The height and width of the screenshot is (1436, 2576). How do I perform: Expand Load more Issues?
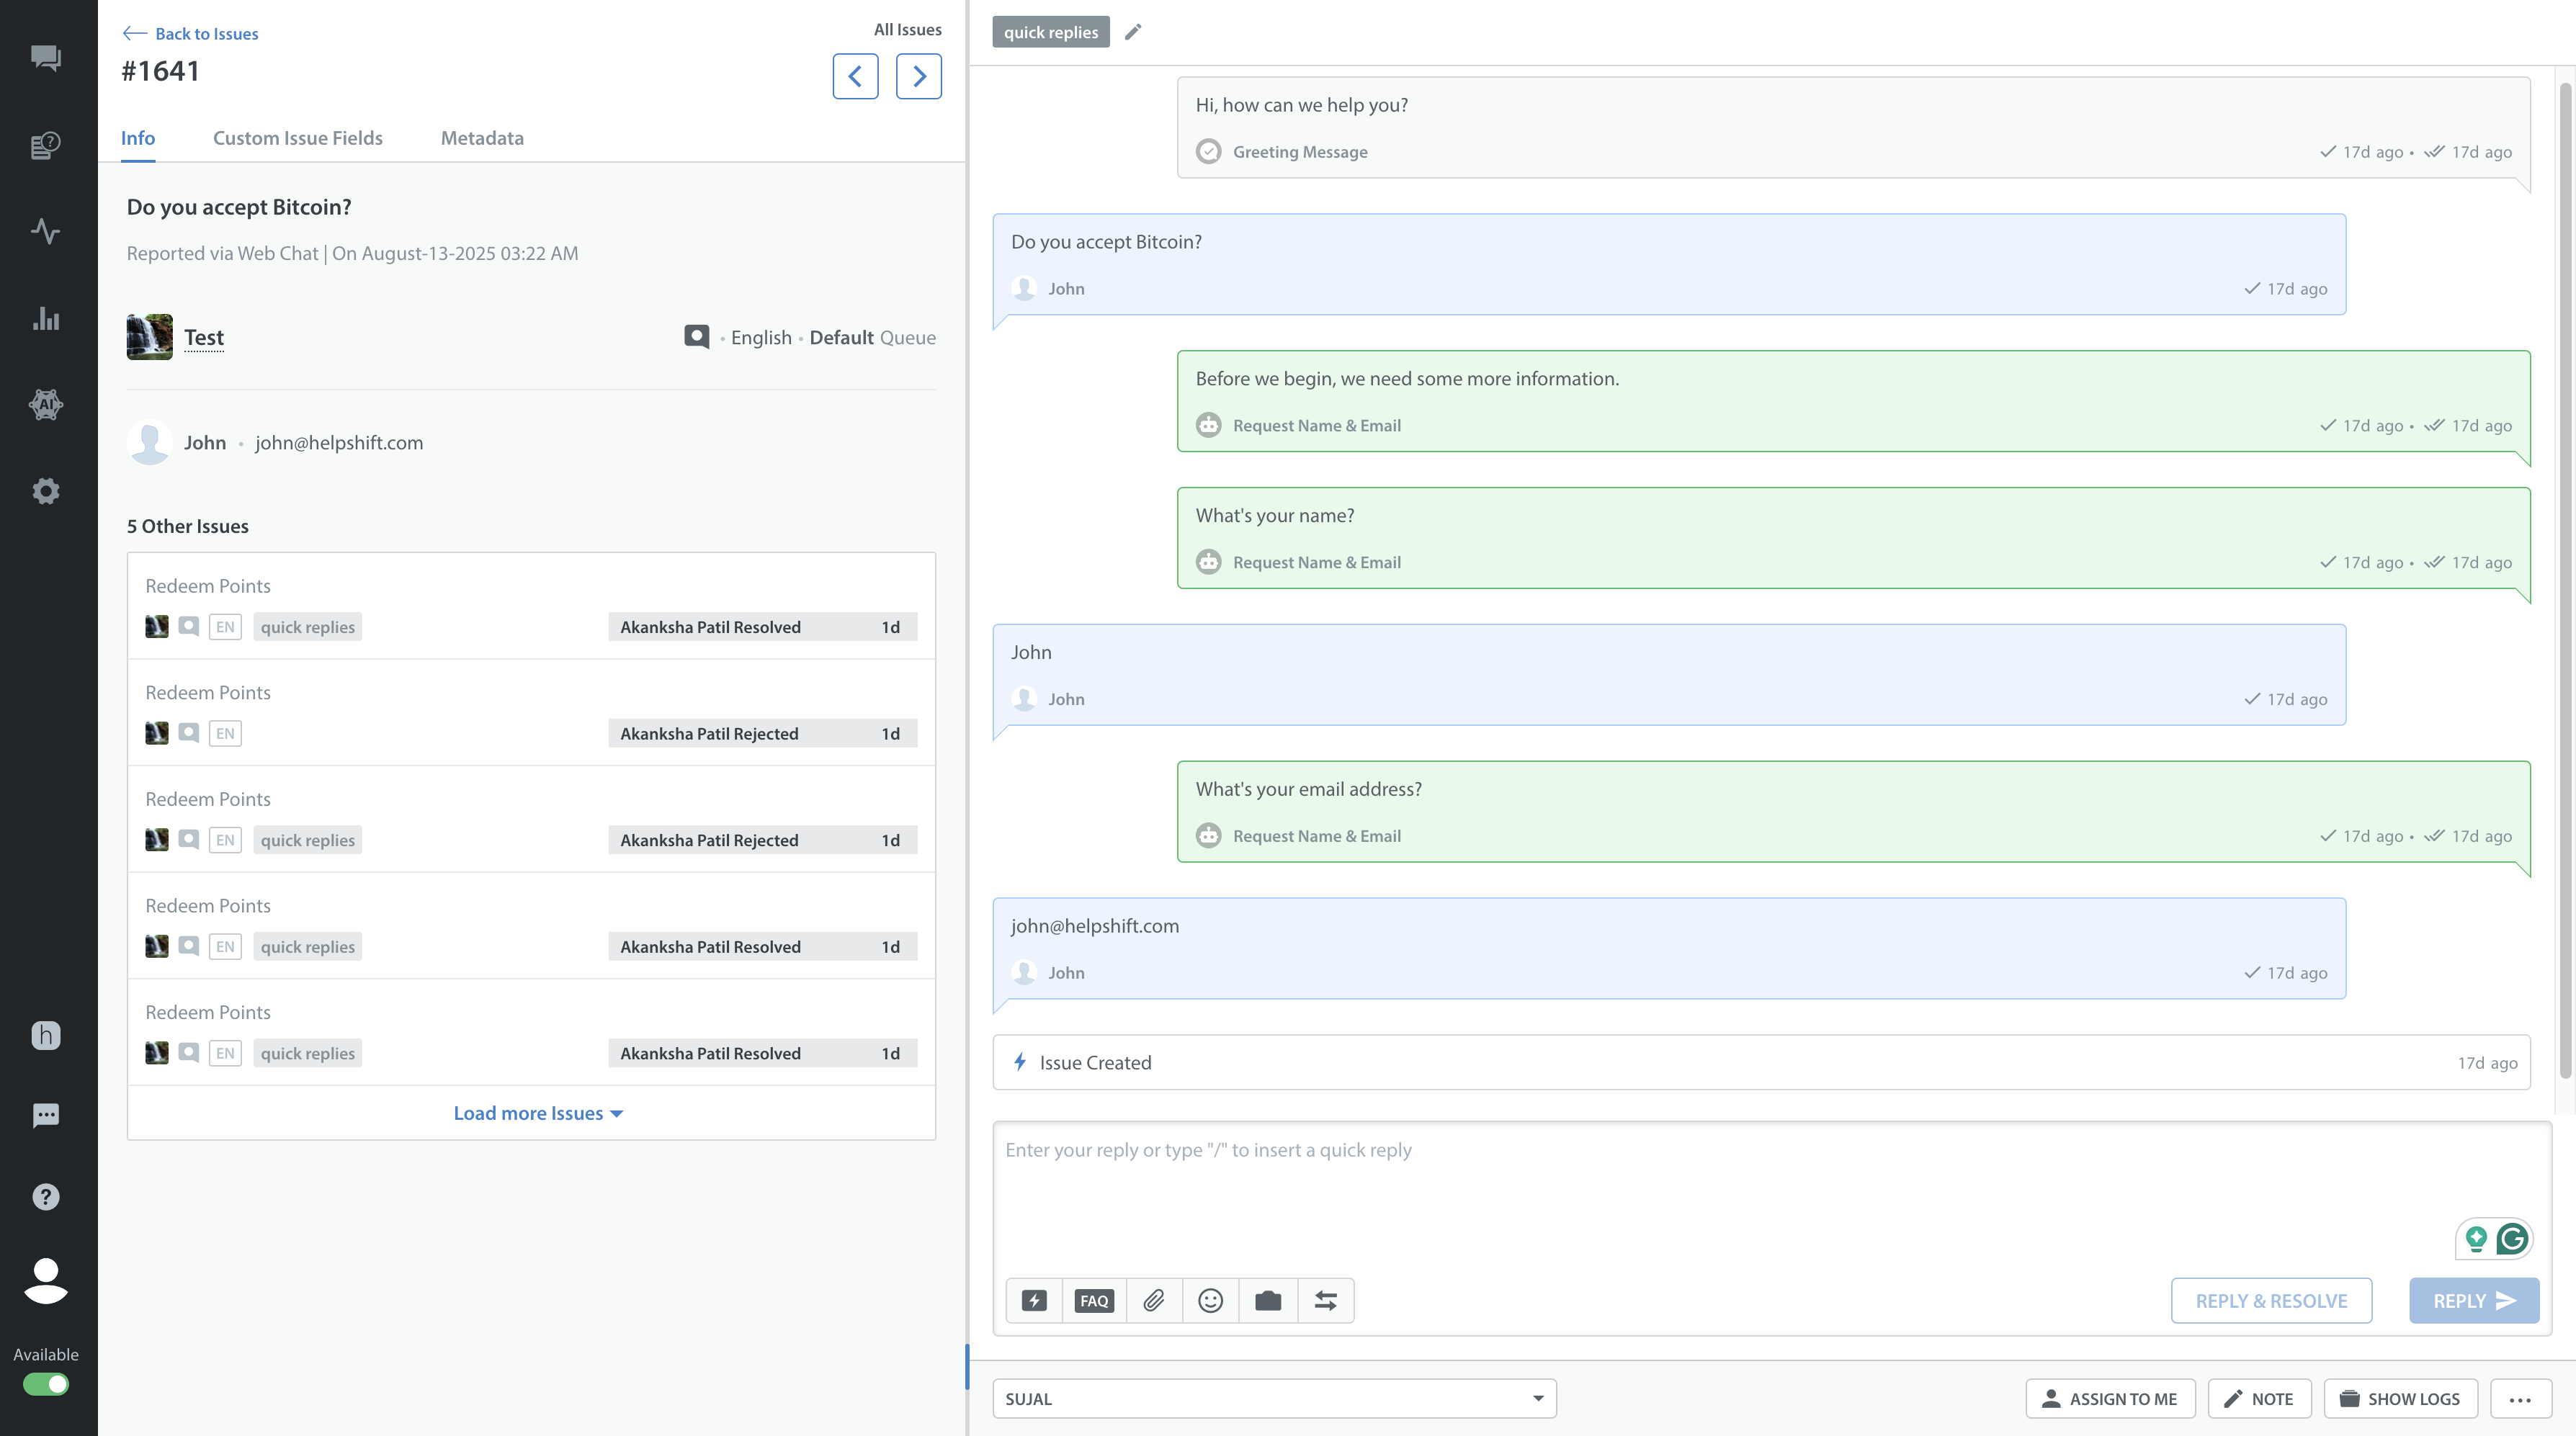click(x=538, y=1113)
